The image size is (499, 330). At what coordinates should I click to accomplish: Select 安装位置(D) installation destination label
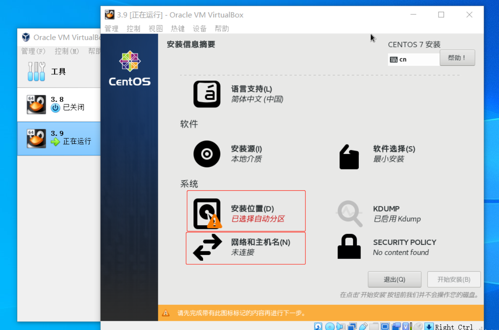252,208
